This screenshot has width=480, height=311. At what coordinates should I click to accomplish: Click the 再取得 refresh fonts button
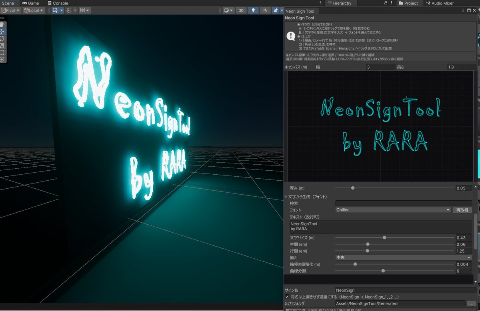pos(462,210)
